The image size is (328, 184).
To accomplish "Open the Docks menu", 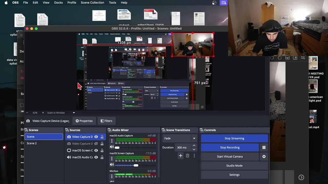I will [x=58, y=3].
